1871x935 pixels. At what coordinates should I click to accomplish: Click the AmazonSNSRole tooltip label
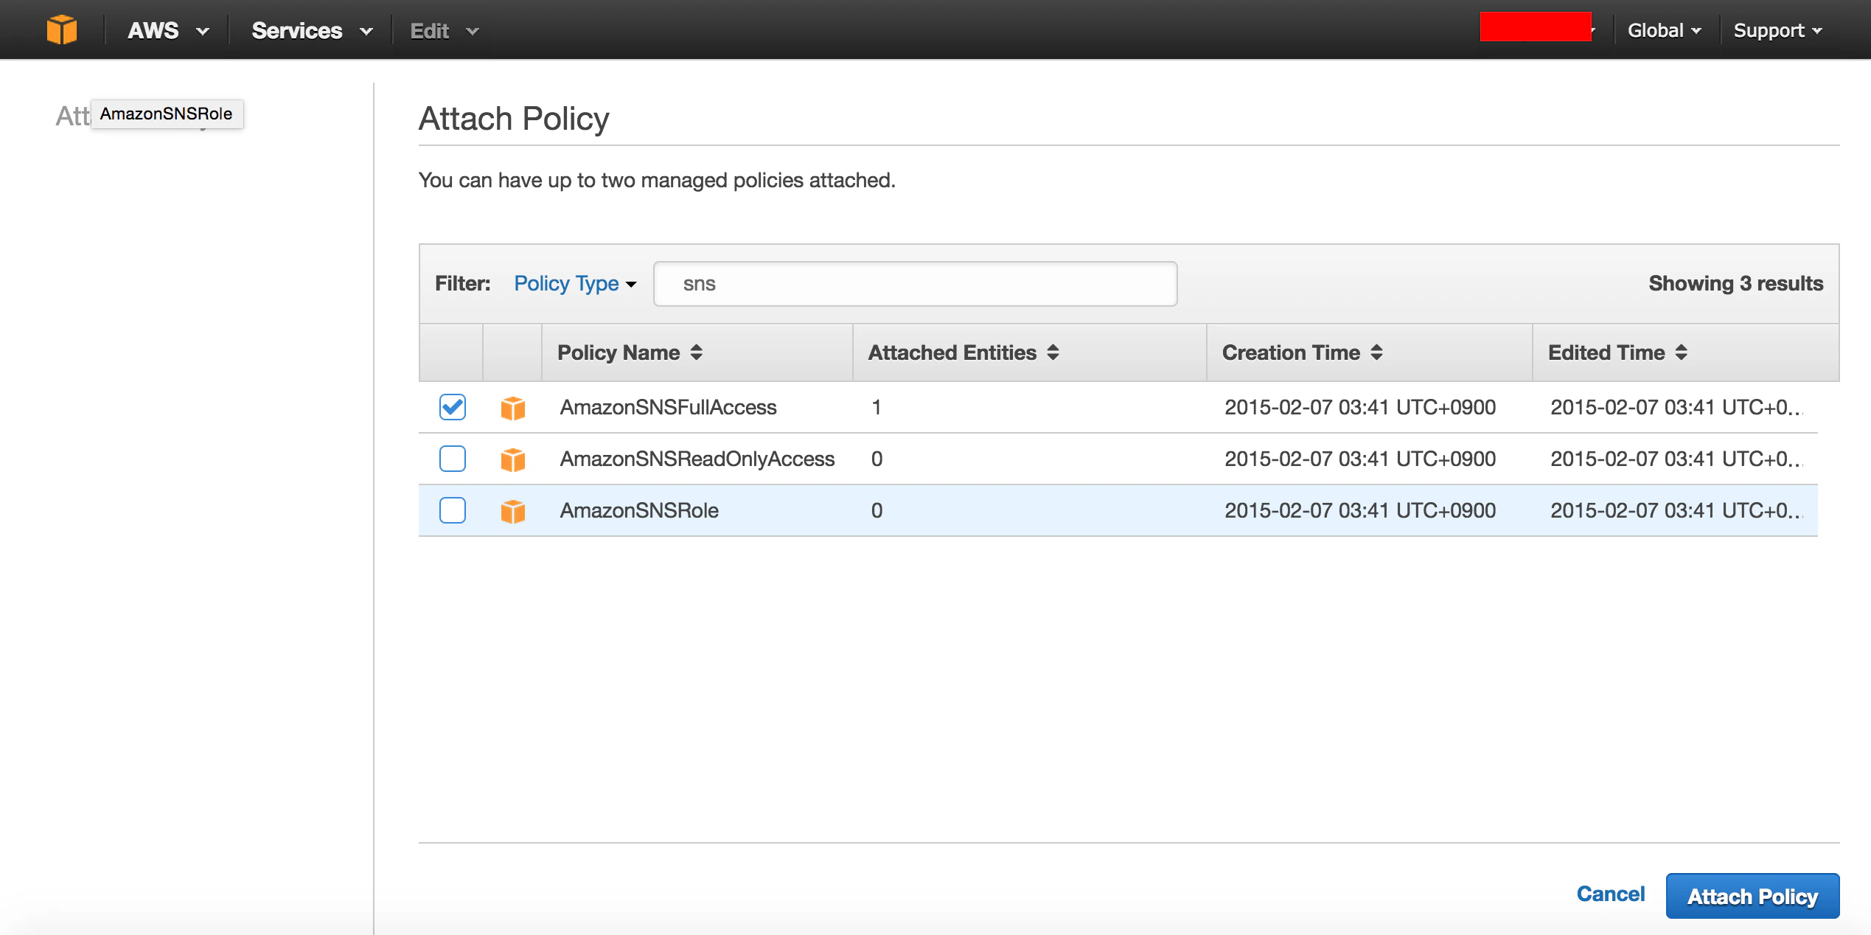point(167,114)
